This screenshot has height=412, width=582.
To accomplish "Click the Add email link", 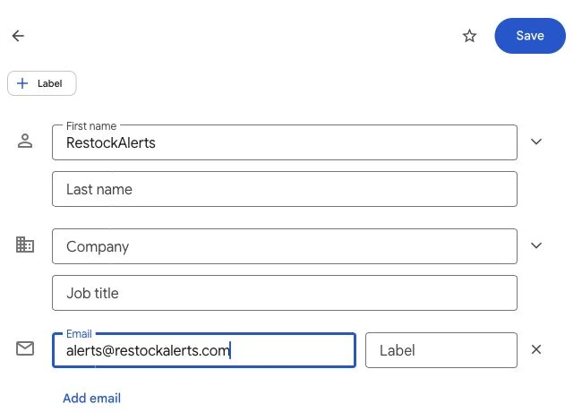I will tap(91, 398).
